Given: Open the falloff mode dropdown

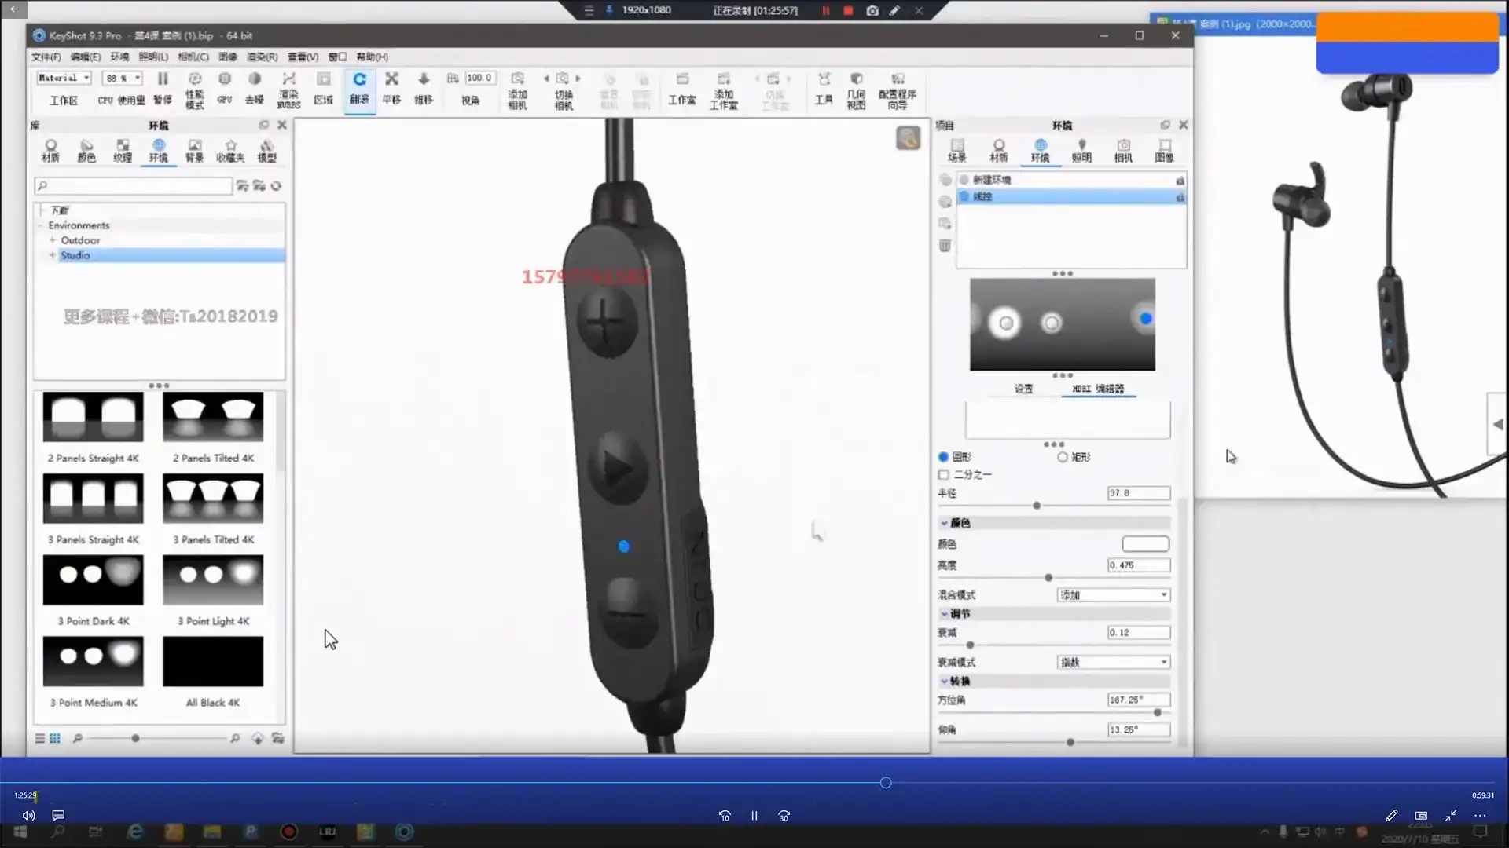Looking at the screenshot, I should click(1113, 663).
